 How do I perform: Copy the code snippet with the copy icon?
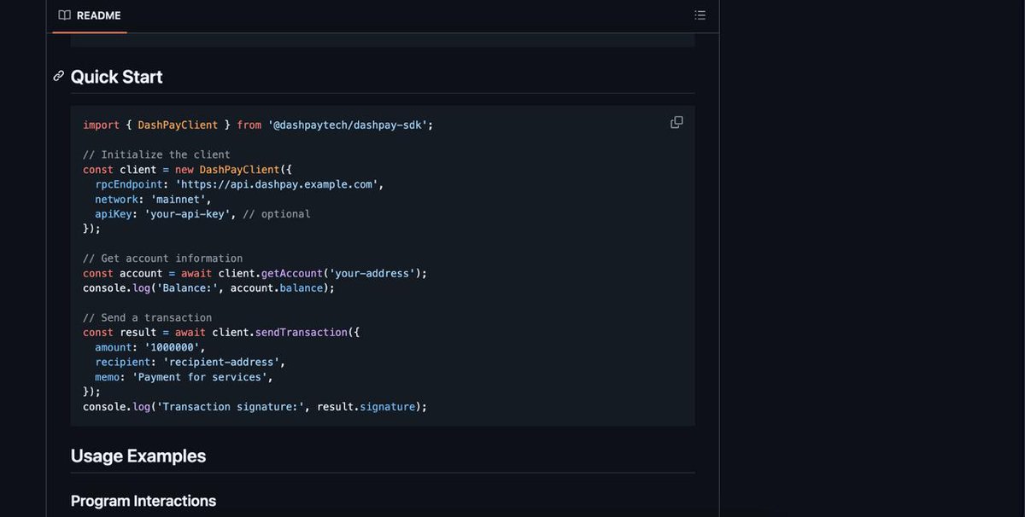(x=676, y=122)
